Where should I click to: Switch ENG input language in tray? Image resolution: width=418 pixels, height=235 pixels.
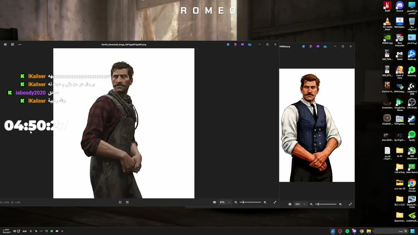coord(24,231)
